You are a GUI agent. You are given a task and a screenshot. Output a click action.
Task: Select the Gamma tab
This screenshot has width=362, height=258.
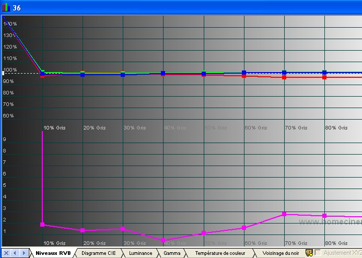(172, 253)
